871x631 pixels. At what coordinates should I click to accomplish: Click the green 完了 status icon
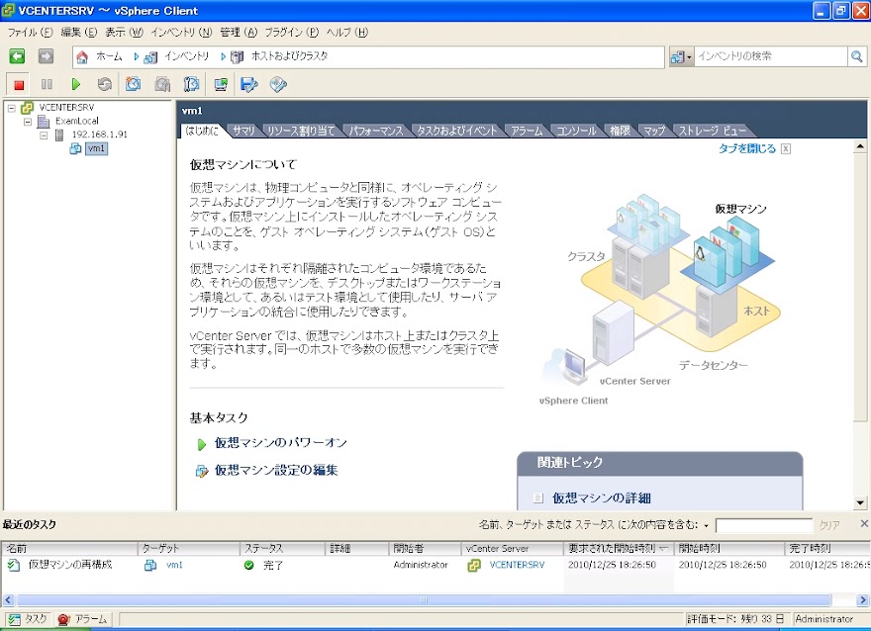click(248, 565)
